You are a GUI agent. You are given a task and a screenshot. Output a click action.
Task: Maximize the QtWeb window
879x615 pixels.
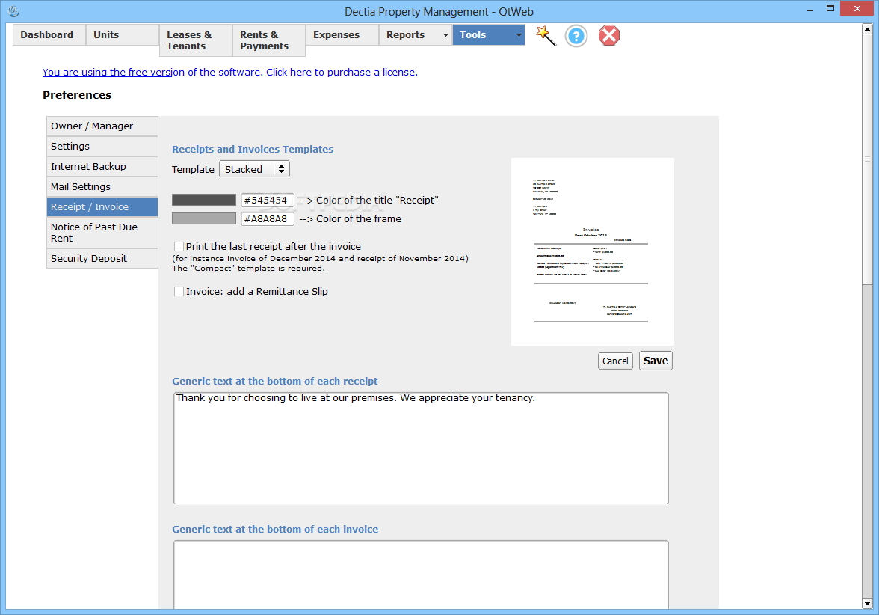[830, 9]
